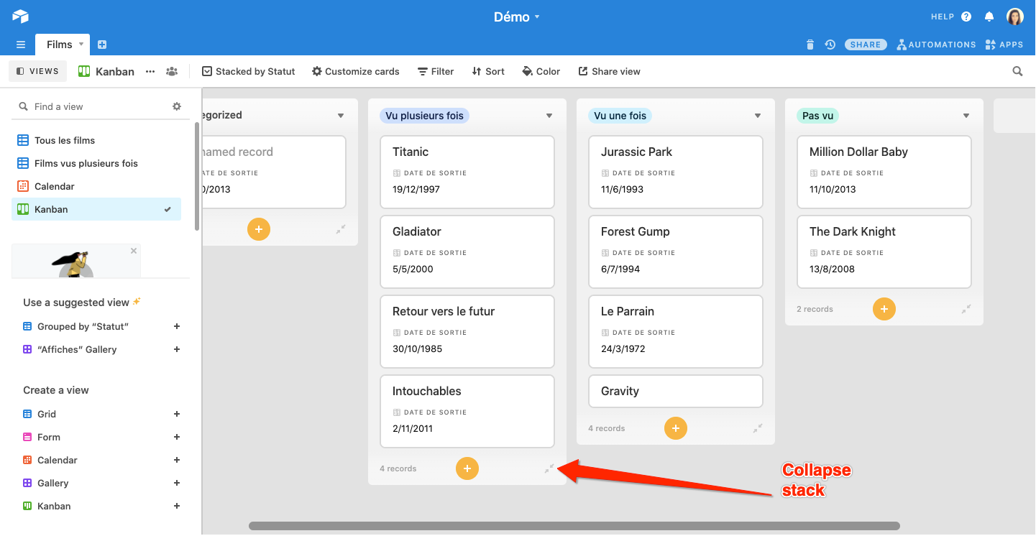Create a new Calendar view

coord(177,460)
